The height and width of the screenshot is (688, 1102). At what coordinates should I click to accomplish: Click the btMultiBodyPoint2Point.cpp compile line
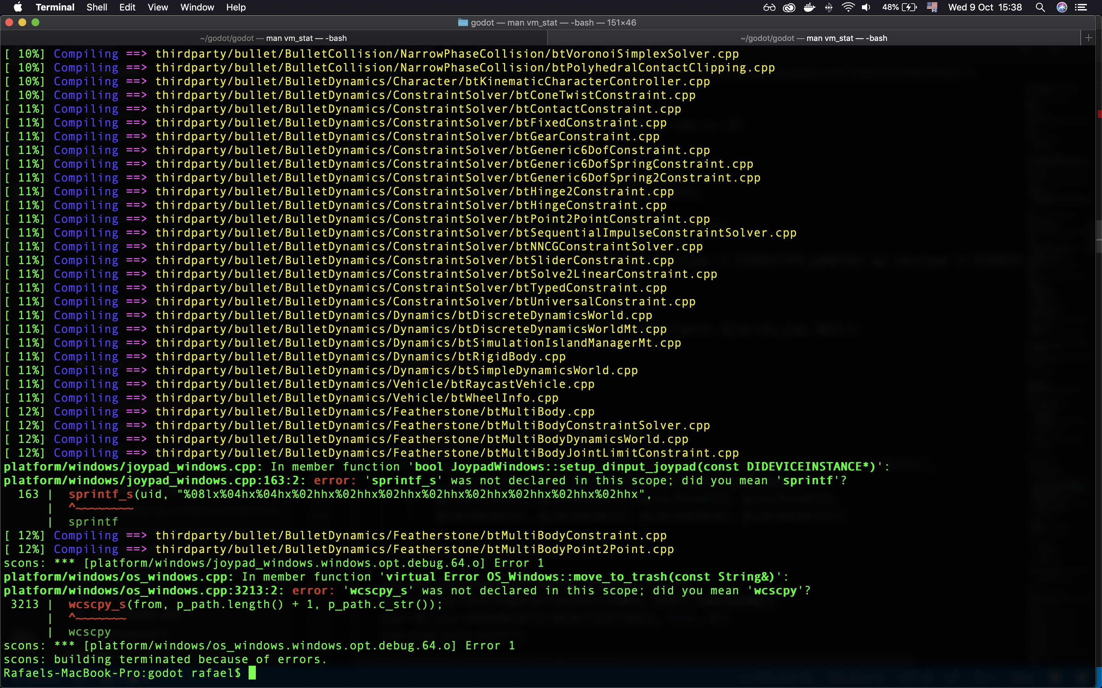339,549
